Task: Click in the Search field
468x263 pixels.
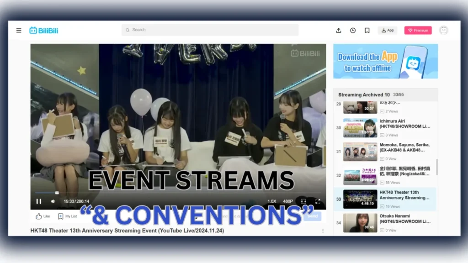Action: click(x=210, y=30)
